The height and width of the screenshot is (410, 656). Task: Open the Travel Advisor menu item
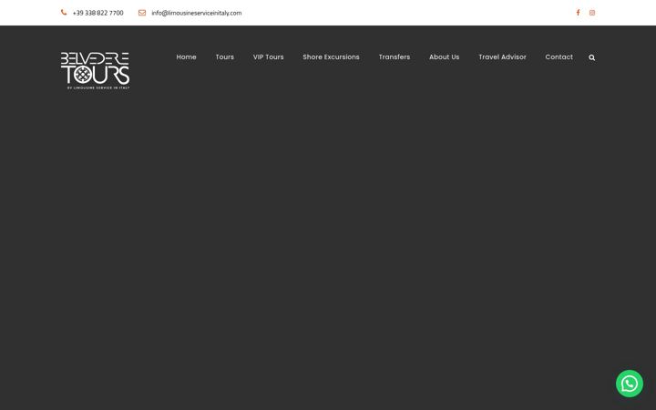(x=502, y=56)
